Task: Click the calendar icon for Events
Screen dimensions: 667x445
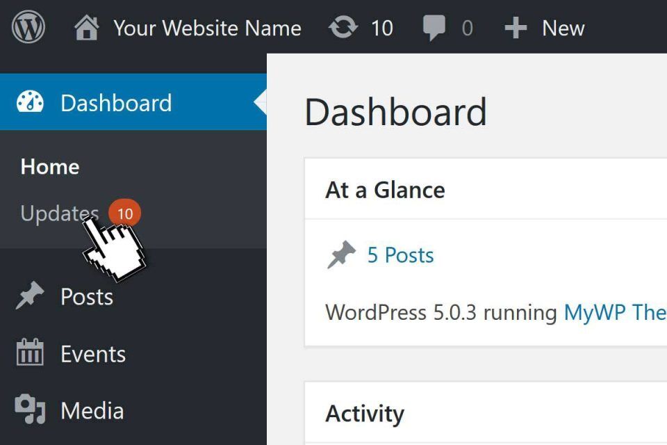Action: [30, 353]
